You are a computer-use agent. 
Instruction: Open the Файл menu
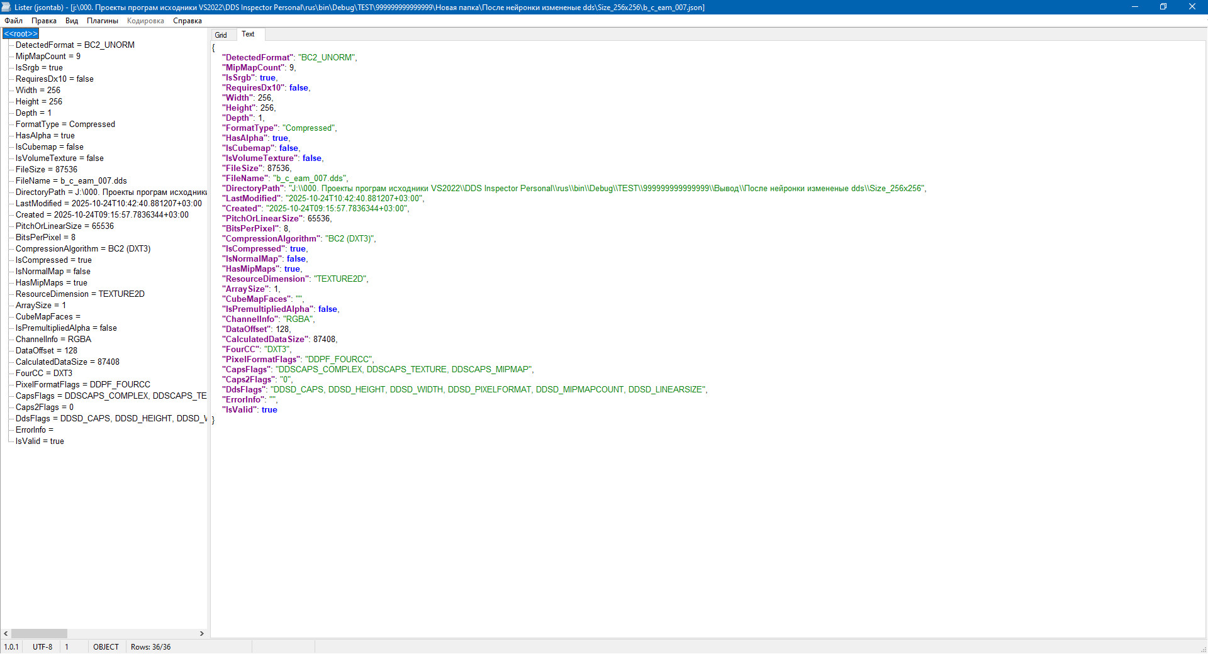[x=13, y=21]
